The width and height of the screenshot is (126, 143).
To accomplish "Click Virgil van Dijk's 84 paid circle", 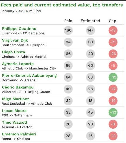I will click(x=68, y=42).
